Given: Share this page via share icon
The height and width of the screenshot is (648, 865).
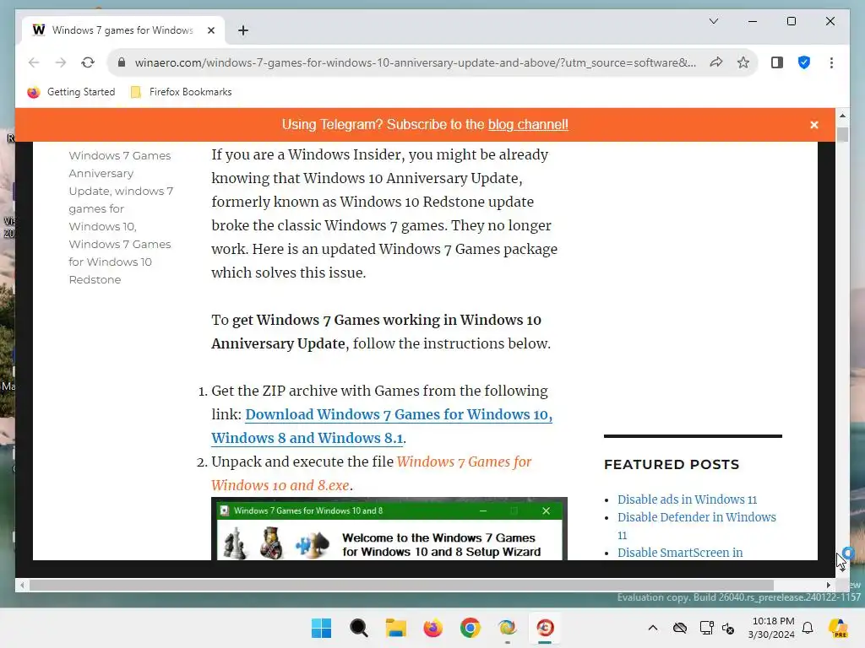Looking at the screenshot, I should coord(716,62).
